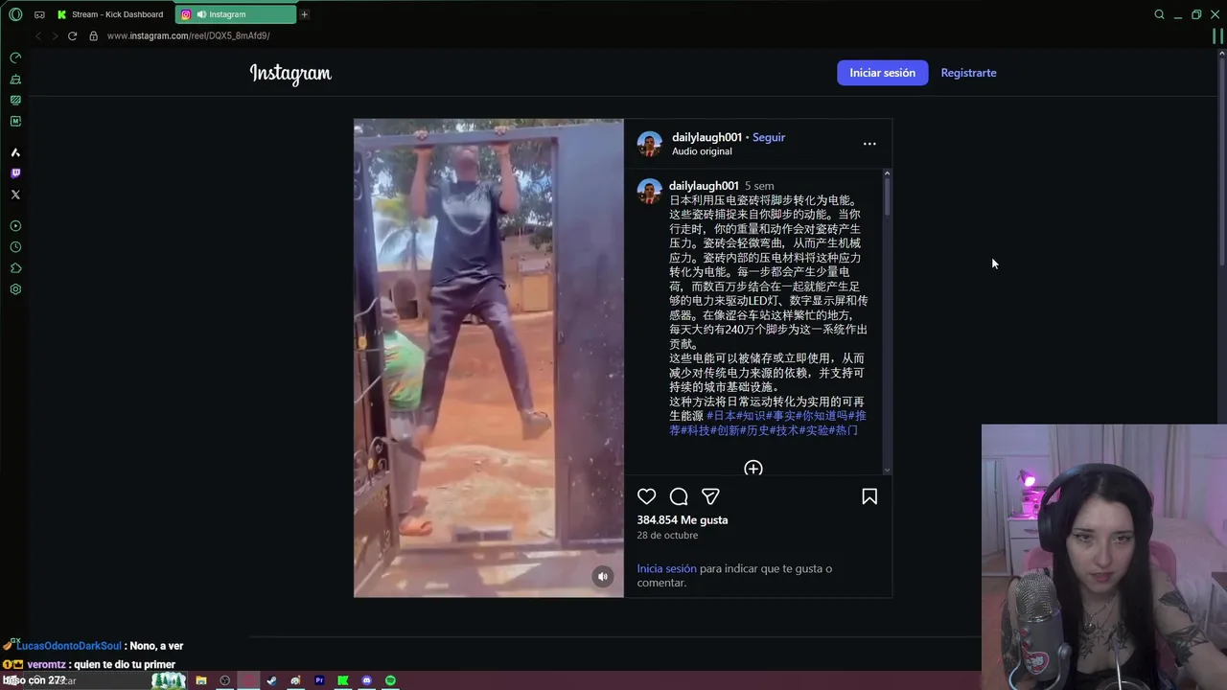1227x690 pixels.
Task: Open Settings gear icon in the sidebar
Action: pyautogui.click(x=15, y=289)
